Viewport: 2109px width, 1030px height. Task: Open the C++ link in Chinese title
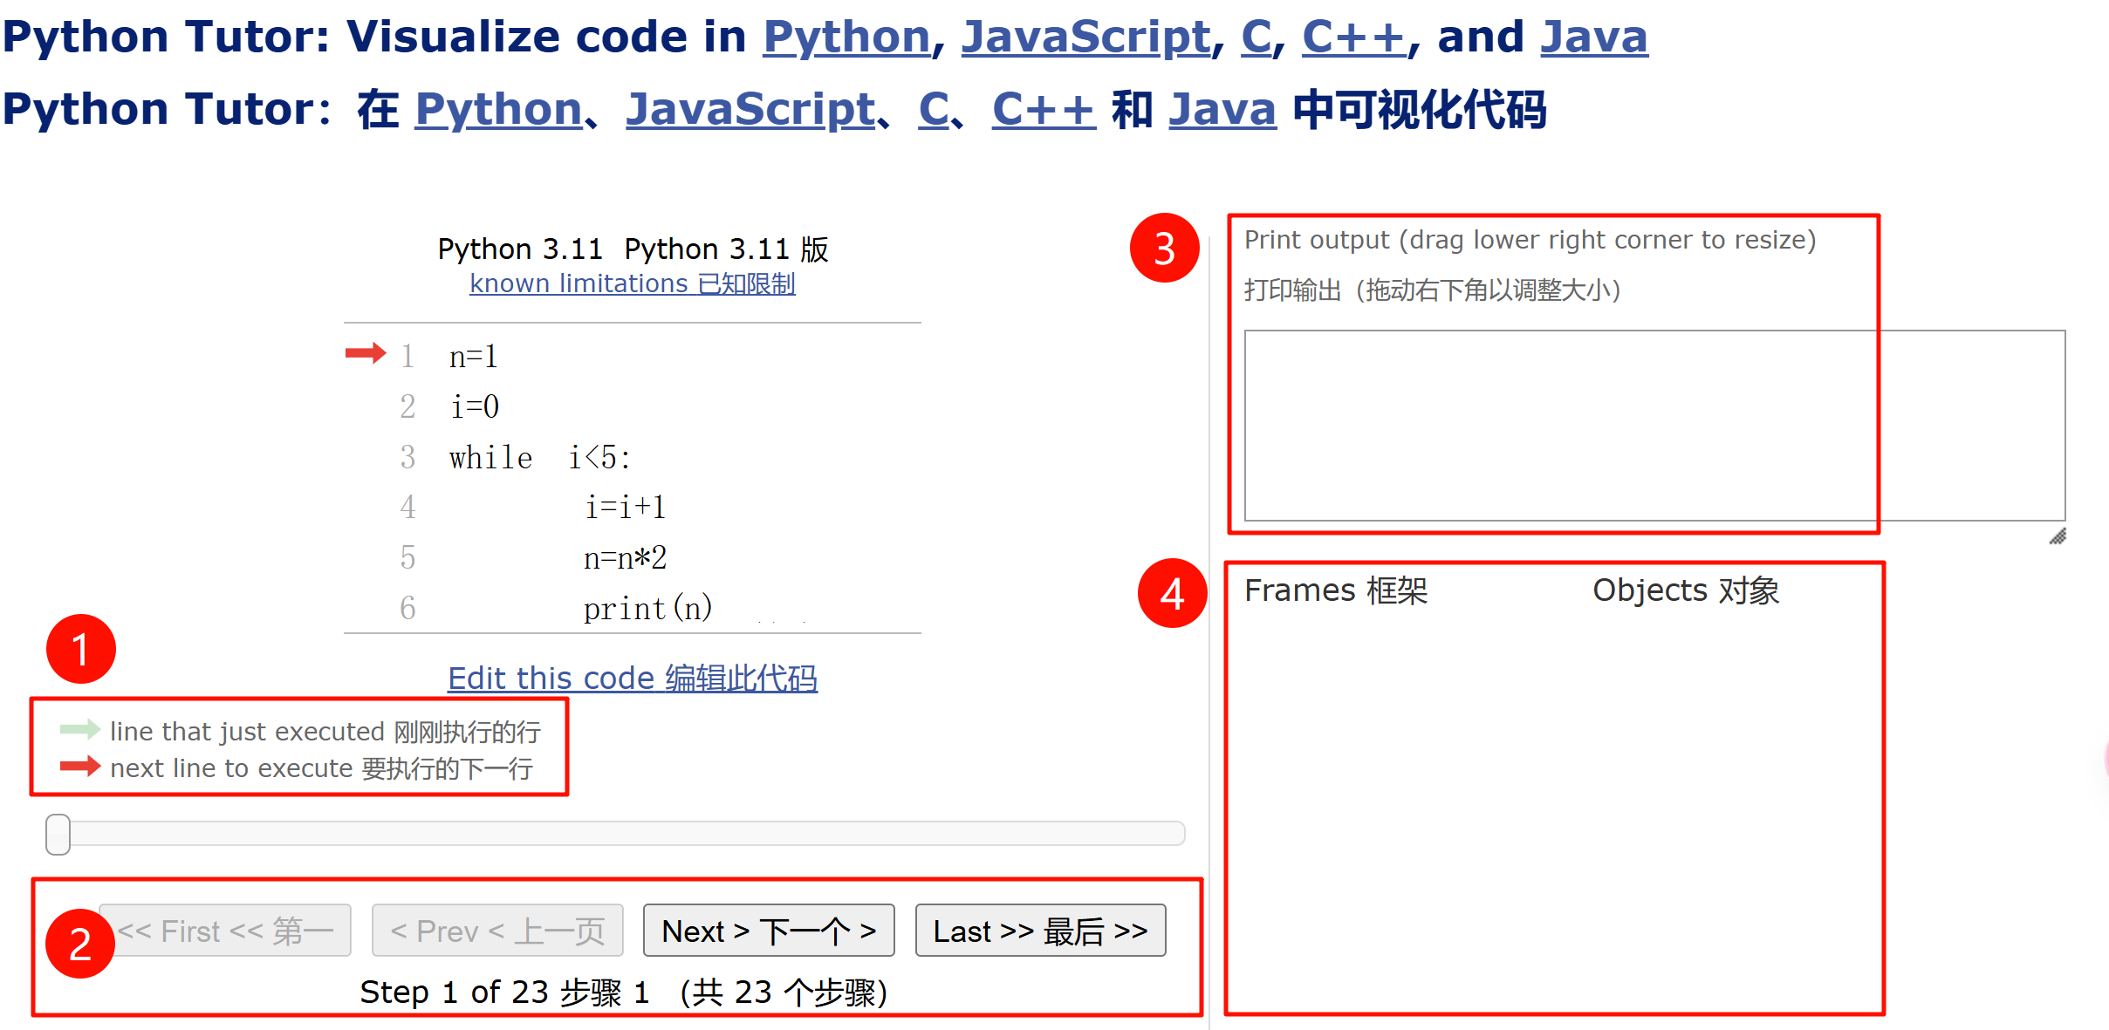point(1043,110)
